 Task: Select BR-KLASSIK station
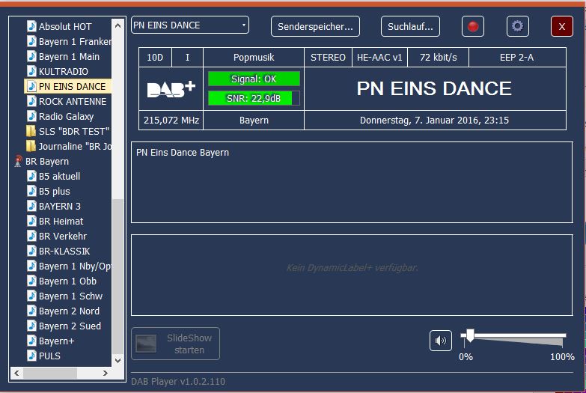[64, 252]
